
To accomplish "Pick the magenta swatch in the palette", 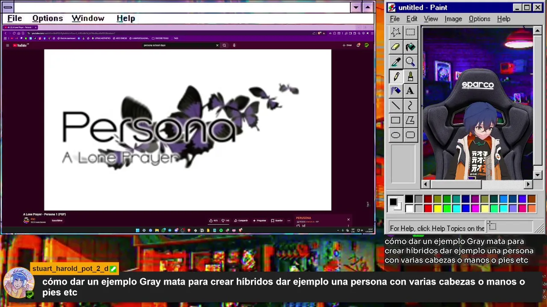I will pos(475,209).
